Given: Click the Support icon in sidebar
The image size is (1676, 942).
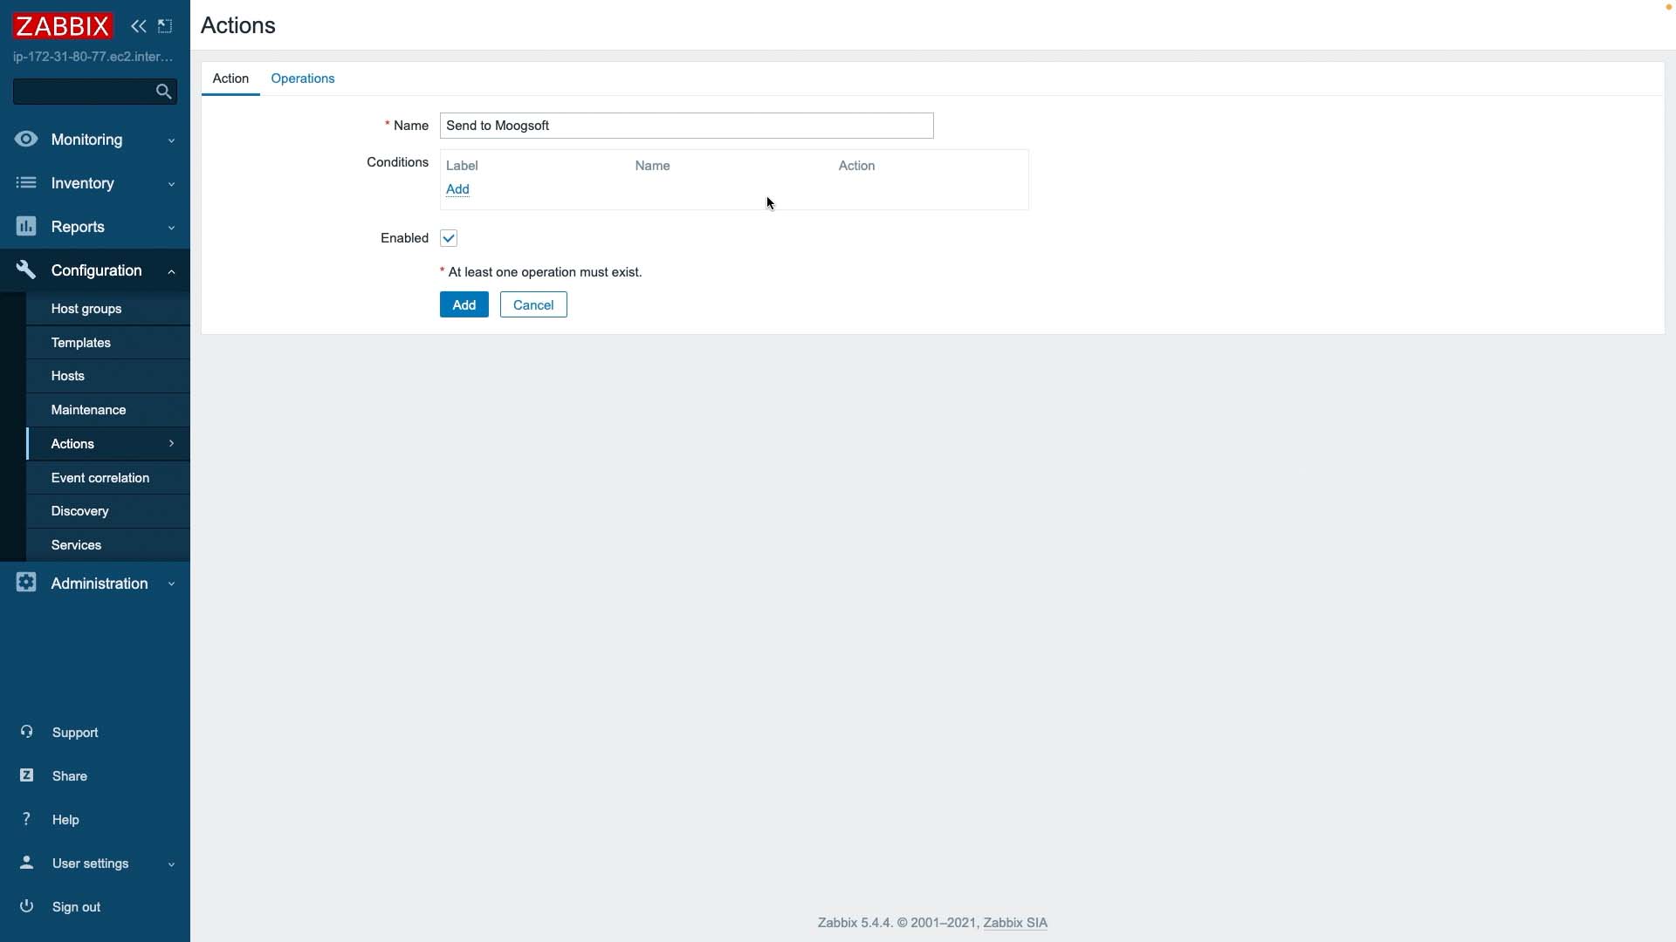Looking at the screenshot, I should coord(25,732).
